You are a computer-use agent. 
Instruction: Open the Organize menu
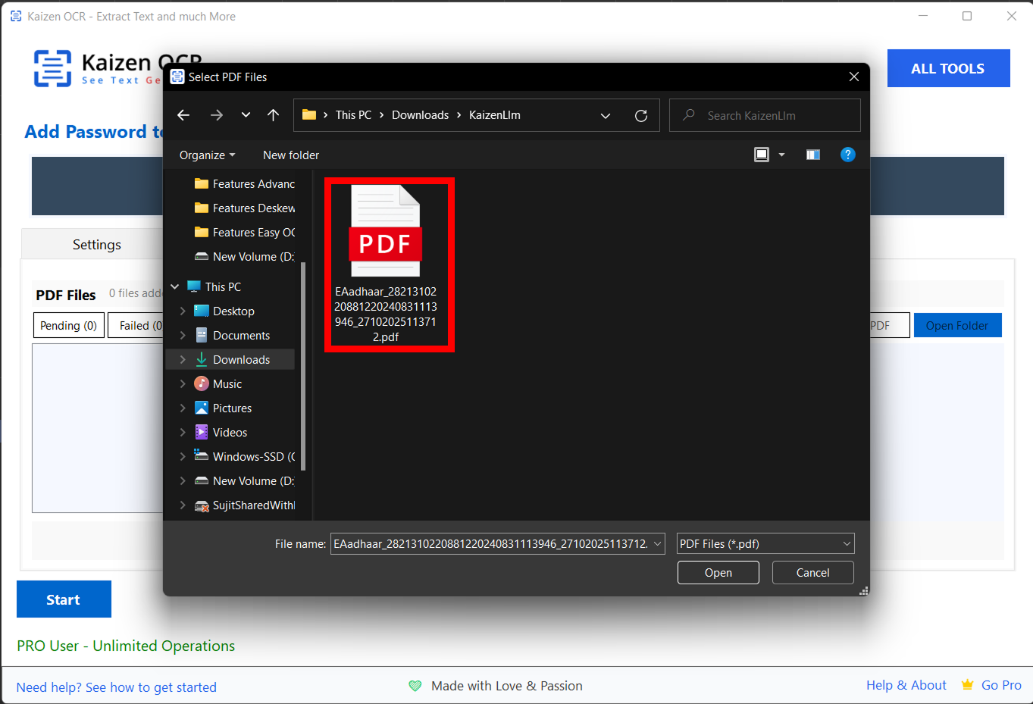[x=207, y=155]
